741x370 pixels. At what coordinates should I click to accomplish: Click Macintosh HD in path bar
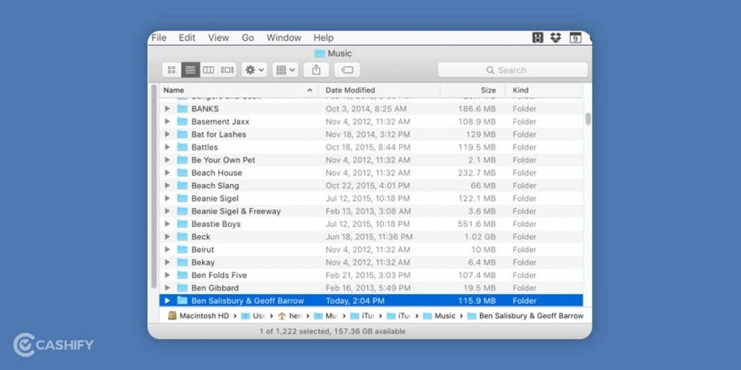coord(199,316)
